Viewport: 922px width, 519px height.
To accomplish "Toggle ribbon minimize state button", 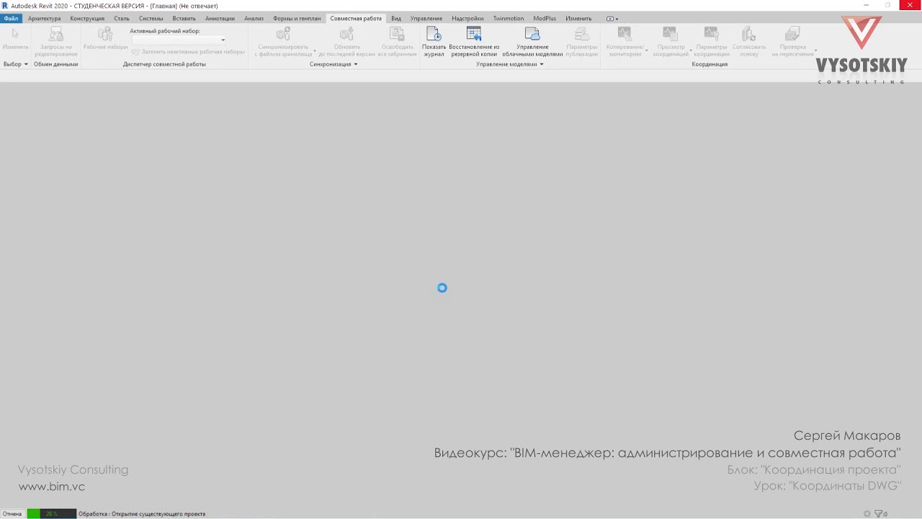I will click(x=612, y=19).
